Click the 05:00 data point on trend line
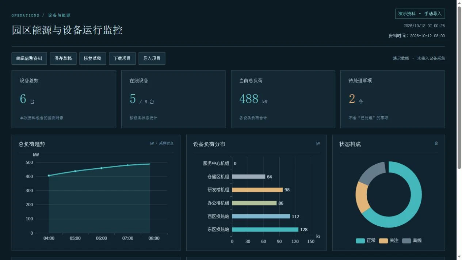Image resolution: width=462 pixels, height=260 pixels. click(x=75, y=171)
